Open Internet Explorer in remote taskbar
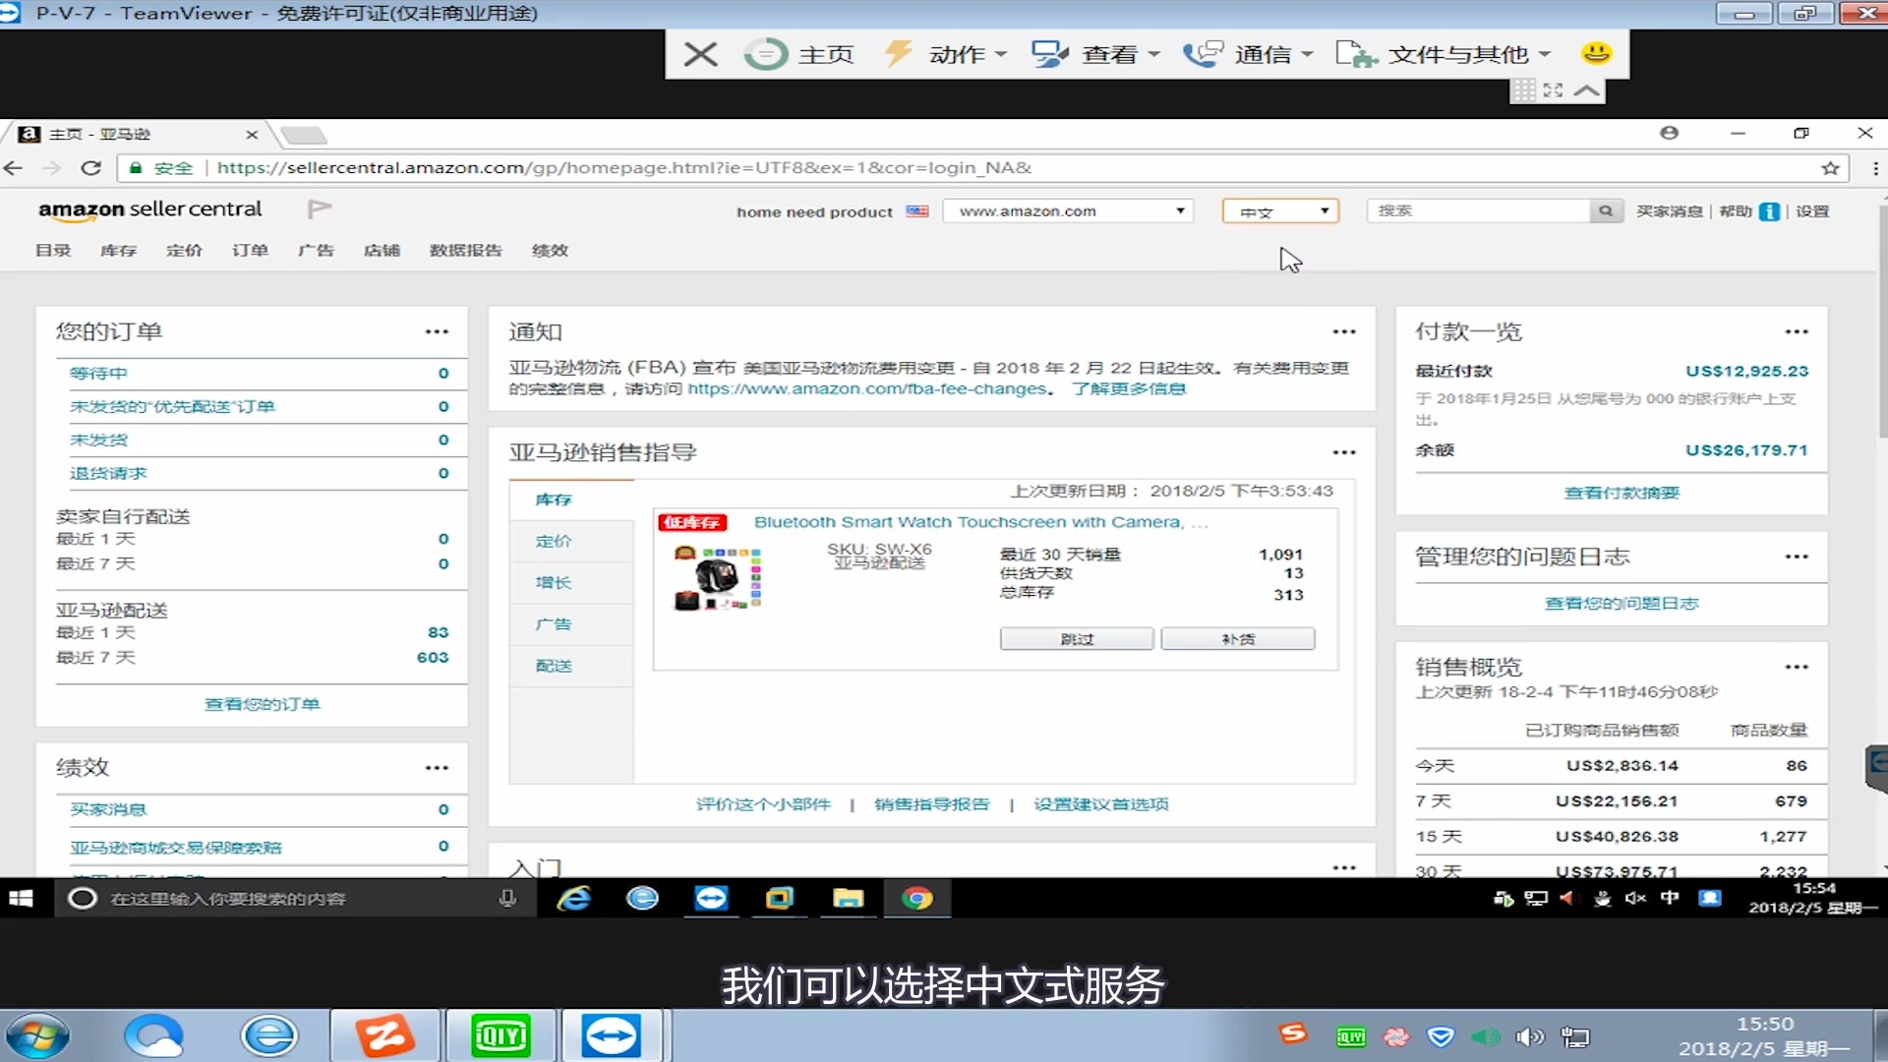The width and height of the screenshot is (1888, 1062). 574,899
